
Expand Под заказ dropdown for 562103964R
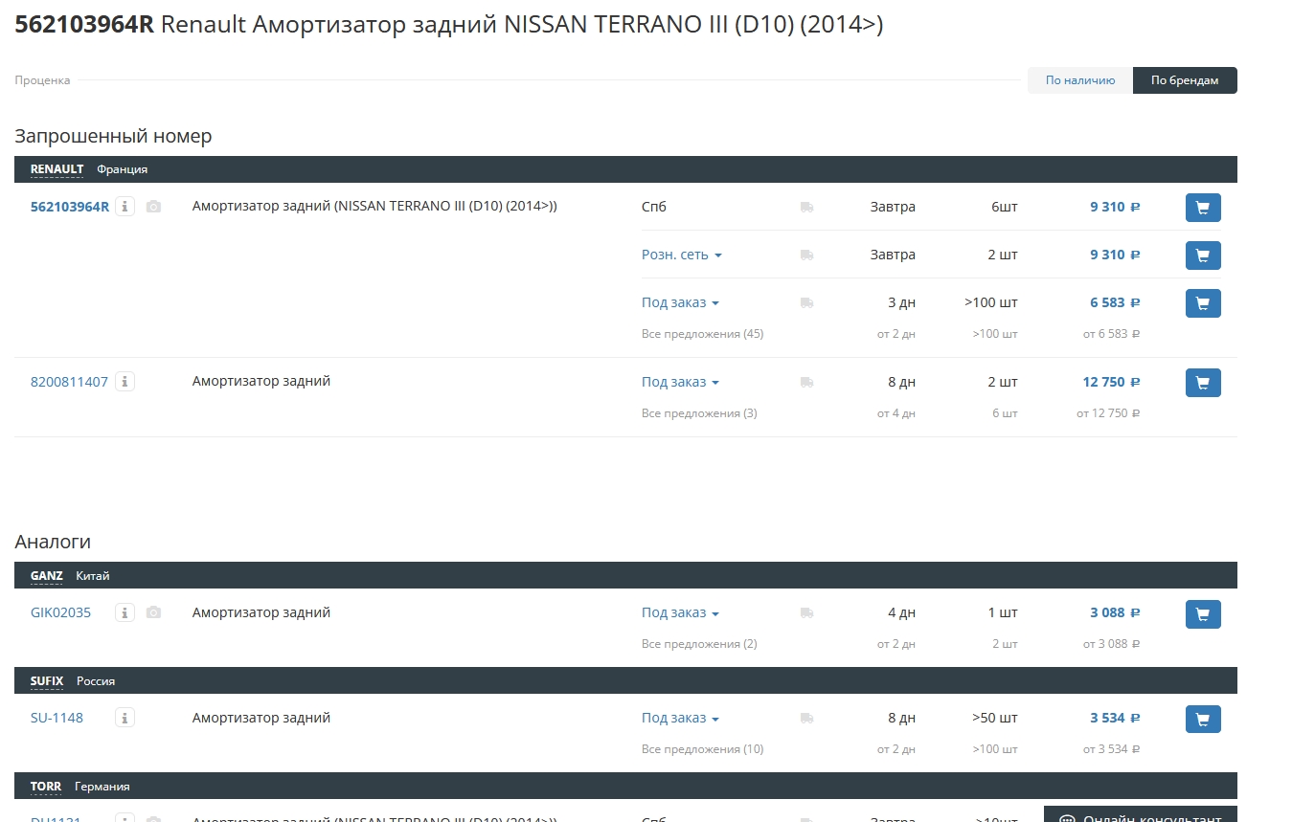pyautogui.click(x=680, y=302)
